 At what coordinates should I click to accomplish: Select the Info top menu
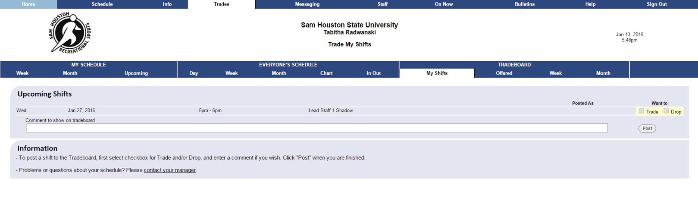click(x=167, y=4)
